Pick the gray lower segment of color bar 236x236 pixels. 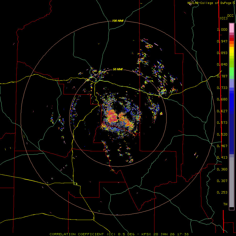232,182
